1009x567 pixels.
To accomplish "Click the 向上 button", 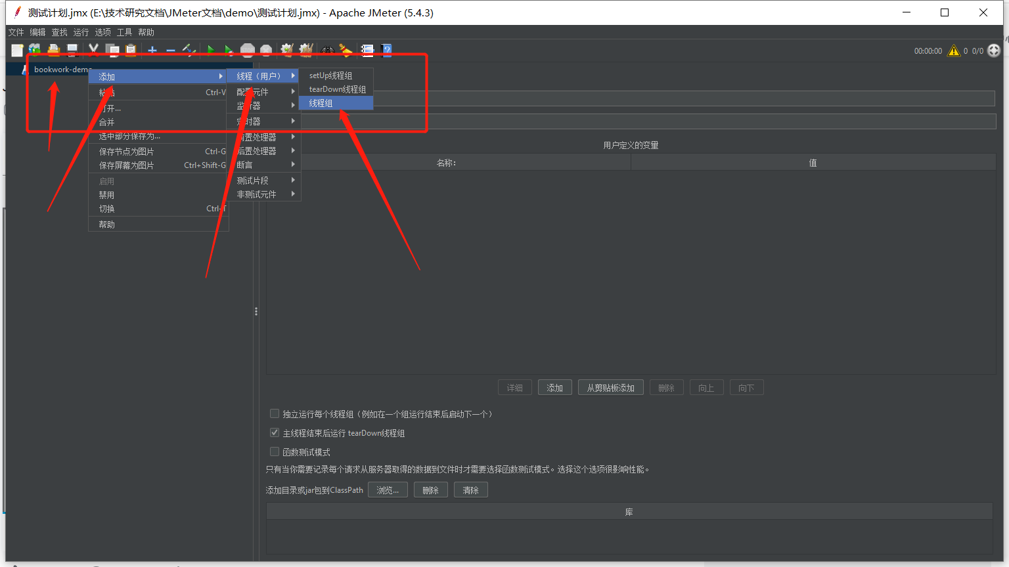I will [706, 388].
